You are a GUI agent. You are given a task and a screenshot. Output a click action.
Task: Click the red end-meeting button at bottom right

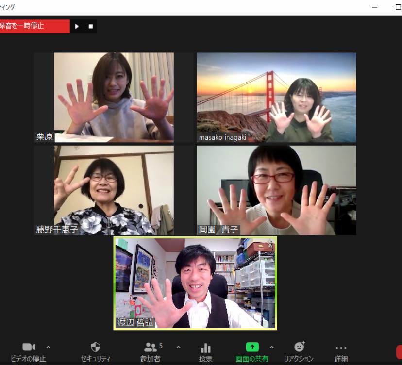[x=399, y=352]
